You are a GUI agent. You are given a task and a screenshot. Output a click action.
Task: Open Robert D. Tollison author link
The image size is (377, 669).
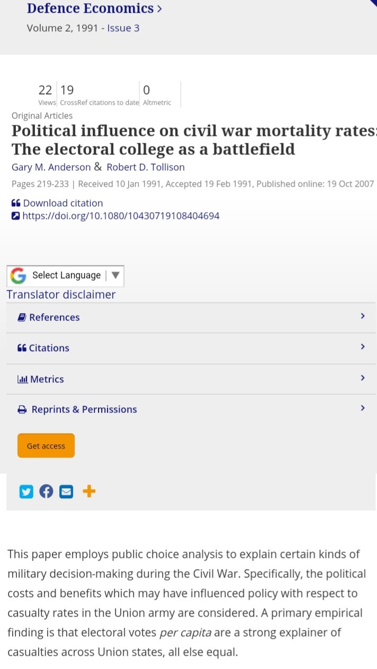click(146, 167)
